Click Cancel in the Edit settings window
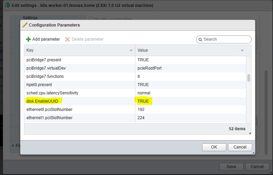This screenshot has width=273, height=175. [257, 167]
